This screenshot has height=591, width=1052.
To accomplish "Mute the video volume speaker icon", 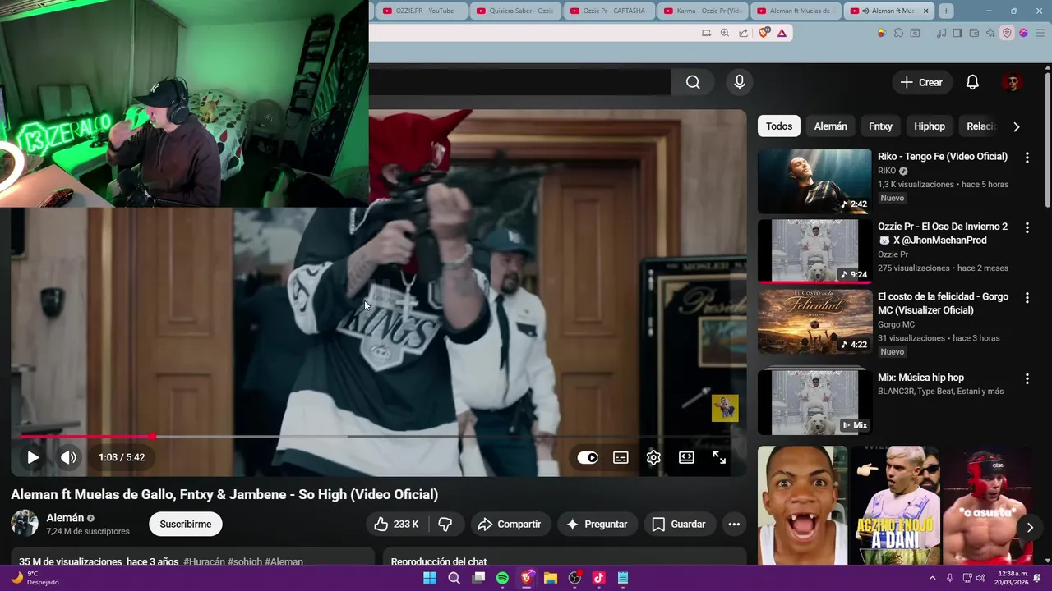I will click(69, 457).
